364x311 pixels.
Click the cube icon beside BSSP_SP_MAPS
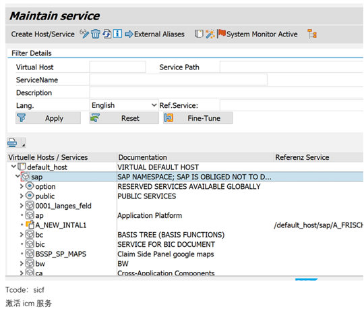30,254
